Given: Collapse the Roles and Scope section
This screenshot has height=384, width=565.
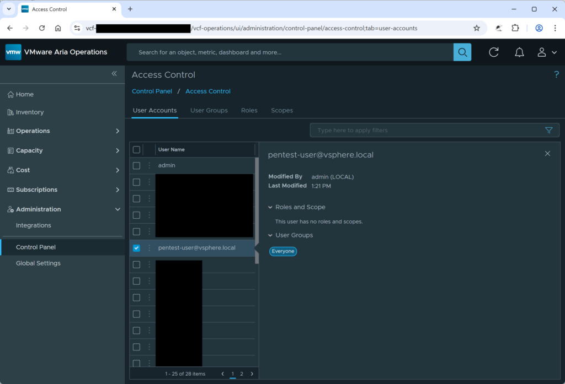Looking at the screenshot, I should coord(270,207).
